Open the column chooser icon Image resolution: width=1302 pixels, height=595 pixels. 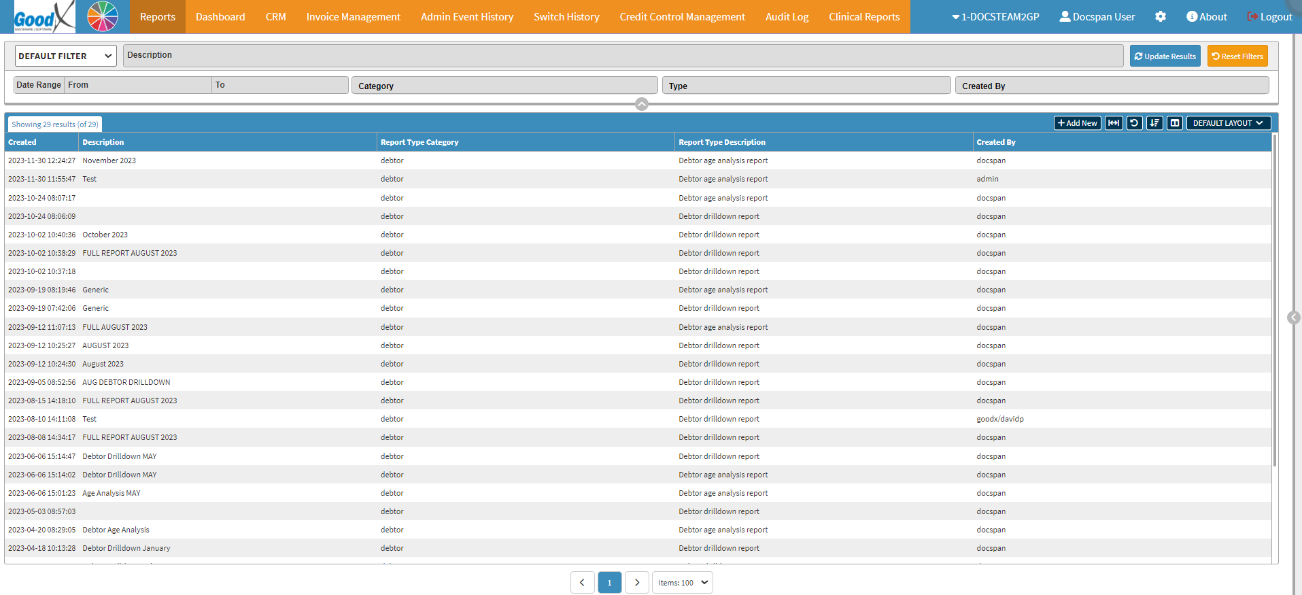(1175, 123)
